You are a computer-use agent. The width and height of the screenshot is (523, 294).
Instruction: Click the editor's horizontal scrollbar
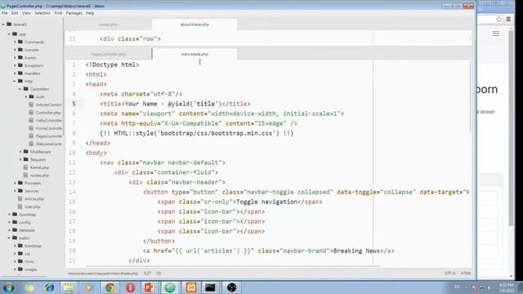tap(233, 266)
